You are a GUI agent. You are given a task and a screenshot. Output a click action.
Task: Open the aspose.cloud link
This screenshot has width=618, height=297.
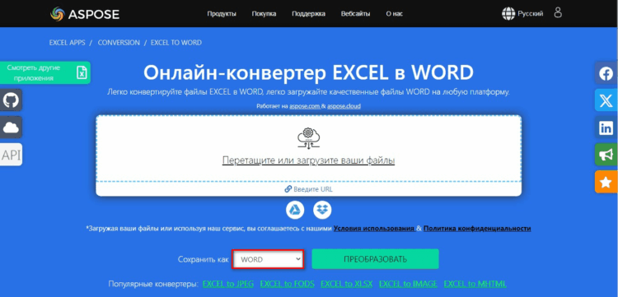coord(344,106)
